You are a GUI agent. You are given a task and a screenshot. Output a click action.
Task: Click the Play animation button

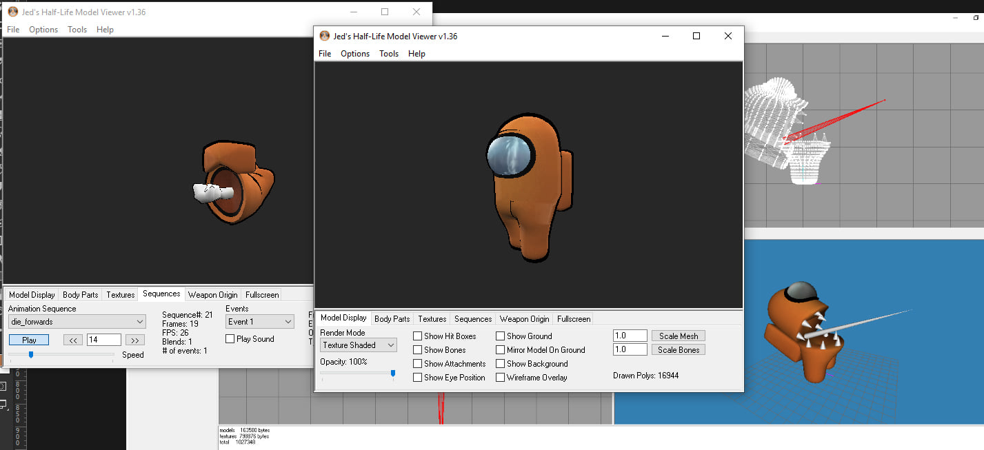pyautogui.click(x=29, y=340)
